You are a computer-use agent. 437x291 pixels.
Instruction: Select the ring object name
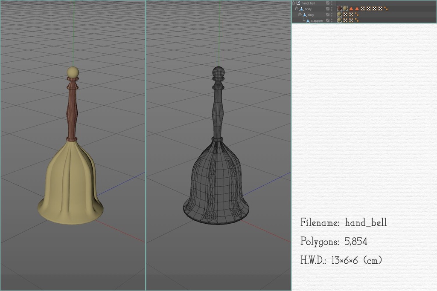[x=311, y=15]
